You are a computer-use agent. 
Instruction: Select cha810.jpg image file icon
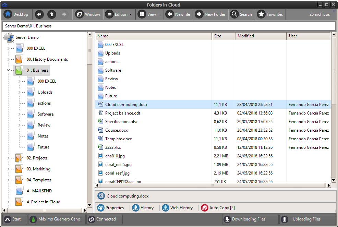pyautogui.click(x=100, y=156)
